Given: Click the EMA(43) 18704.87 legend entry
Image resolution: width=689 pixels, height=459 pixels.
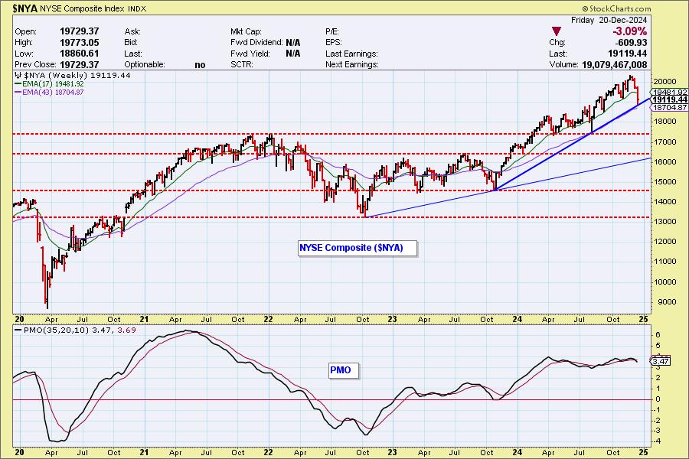Looking at the screenshot, I should click(x=49, y=93).
